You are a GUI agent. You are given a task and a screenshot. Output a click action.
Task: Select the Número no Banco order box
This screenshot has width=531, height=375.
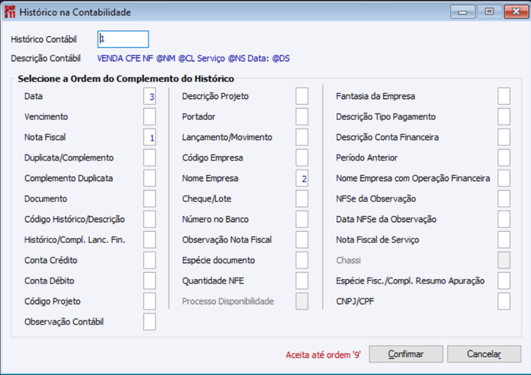[x=301, y=219]
